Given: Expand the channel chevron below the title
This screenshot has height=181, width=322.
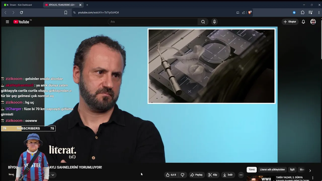Looking at the screenshot, I should (53, 175).
